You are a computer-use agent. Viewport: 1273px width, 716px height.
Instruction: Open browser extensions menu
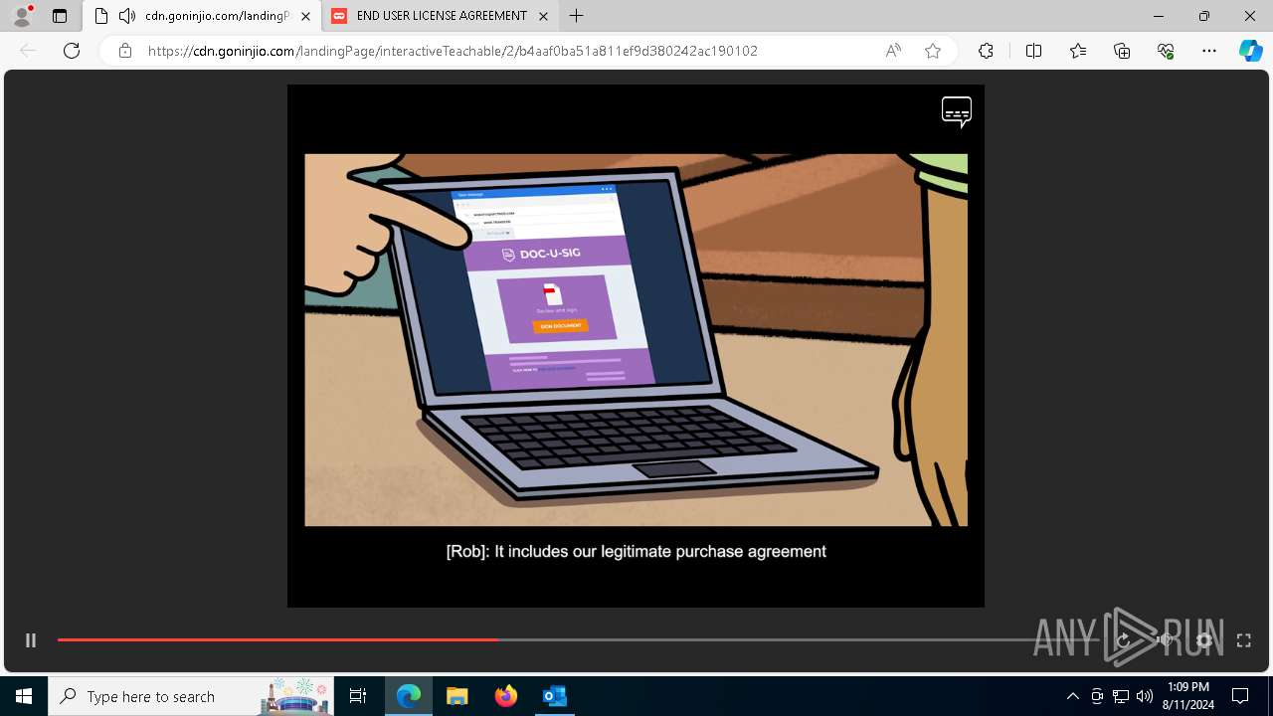point(986,51)
